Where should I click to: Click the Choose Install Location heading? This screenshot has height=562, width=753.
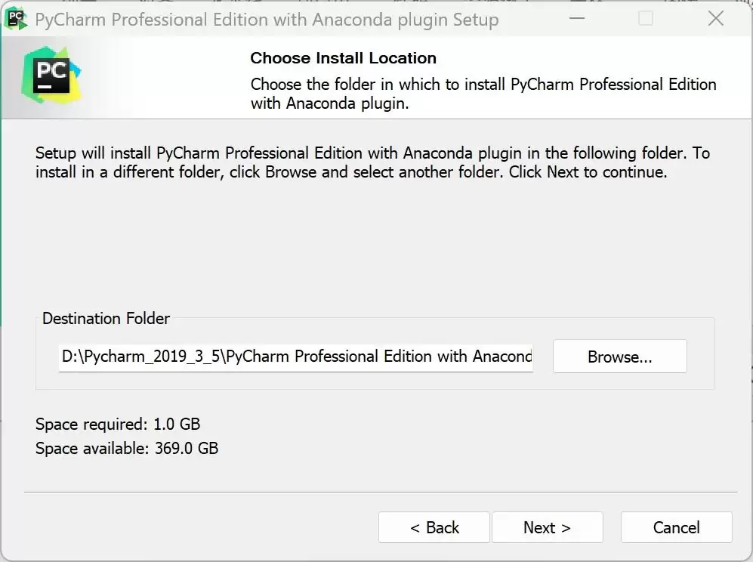click(344, 58)
